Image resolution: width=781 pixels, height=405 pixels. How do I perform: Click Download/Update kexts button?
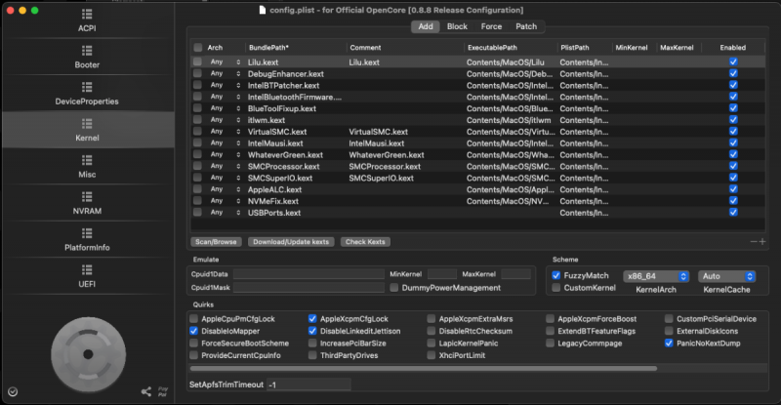(289, 241)
